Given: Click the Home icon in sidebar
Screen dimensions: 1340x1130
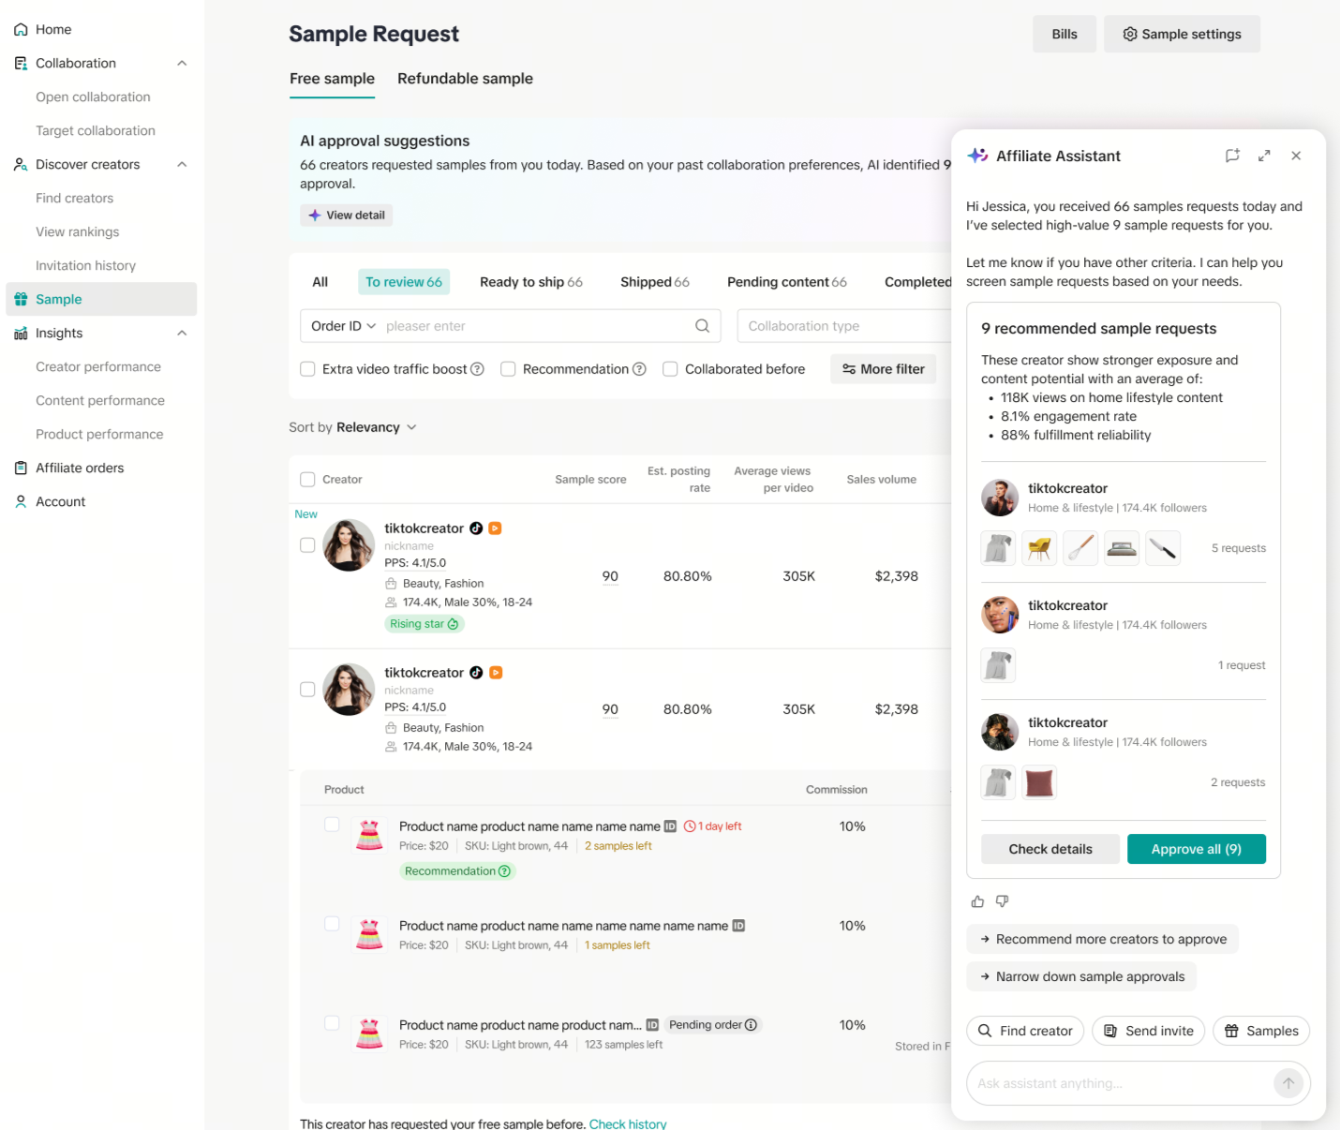Looking at the screenshot, I should 21,30.
